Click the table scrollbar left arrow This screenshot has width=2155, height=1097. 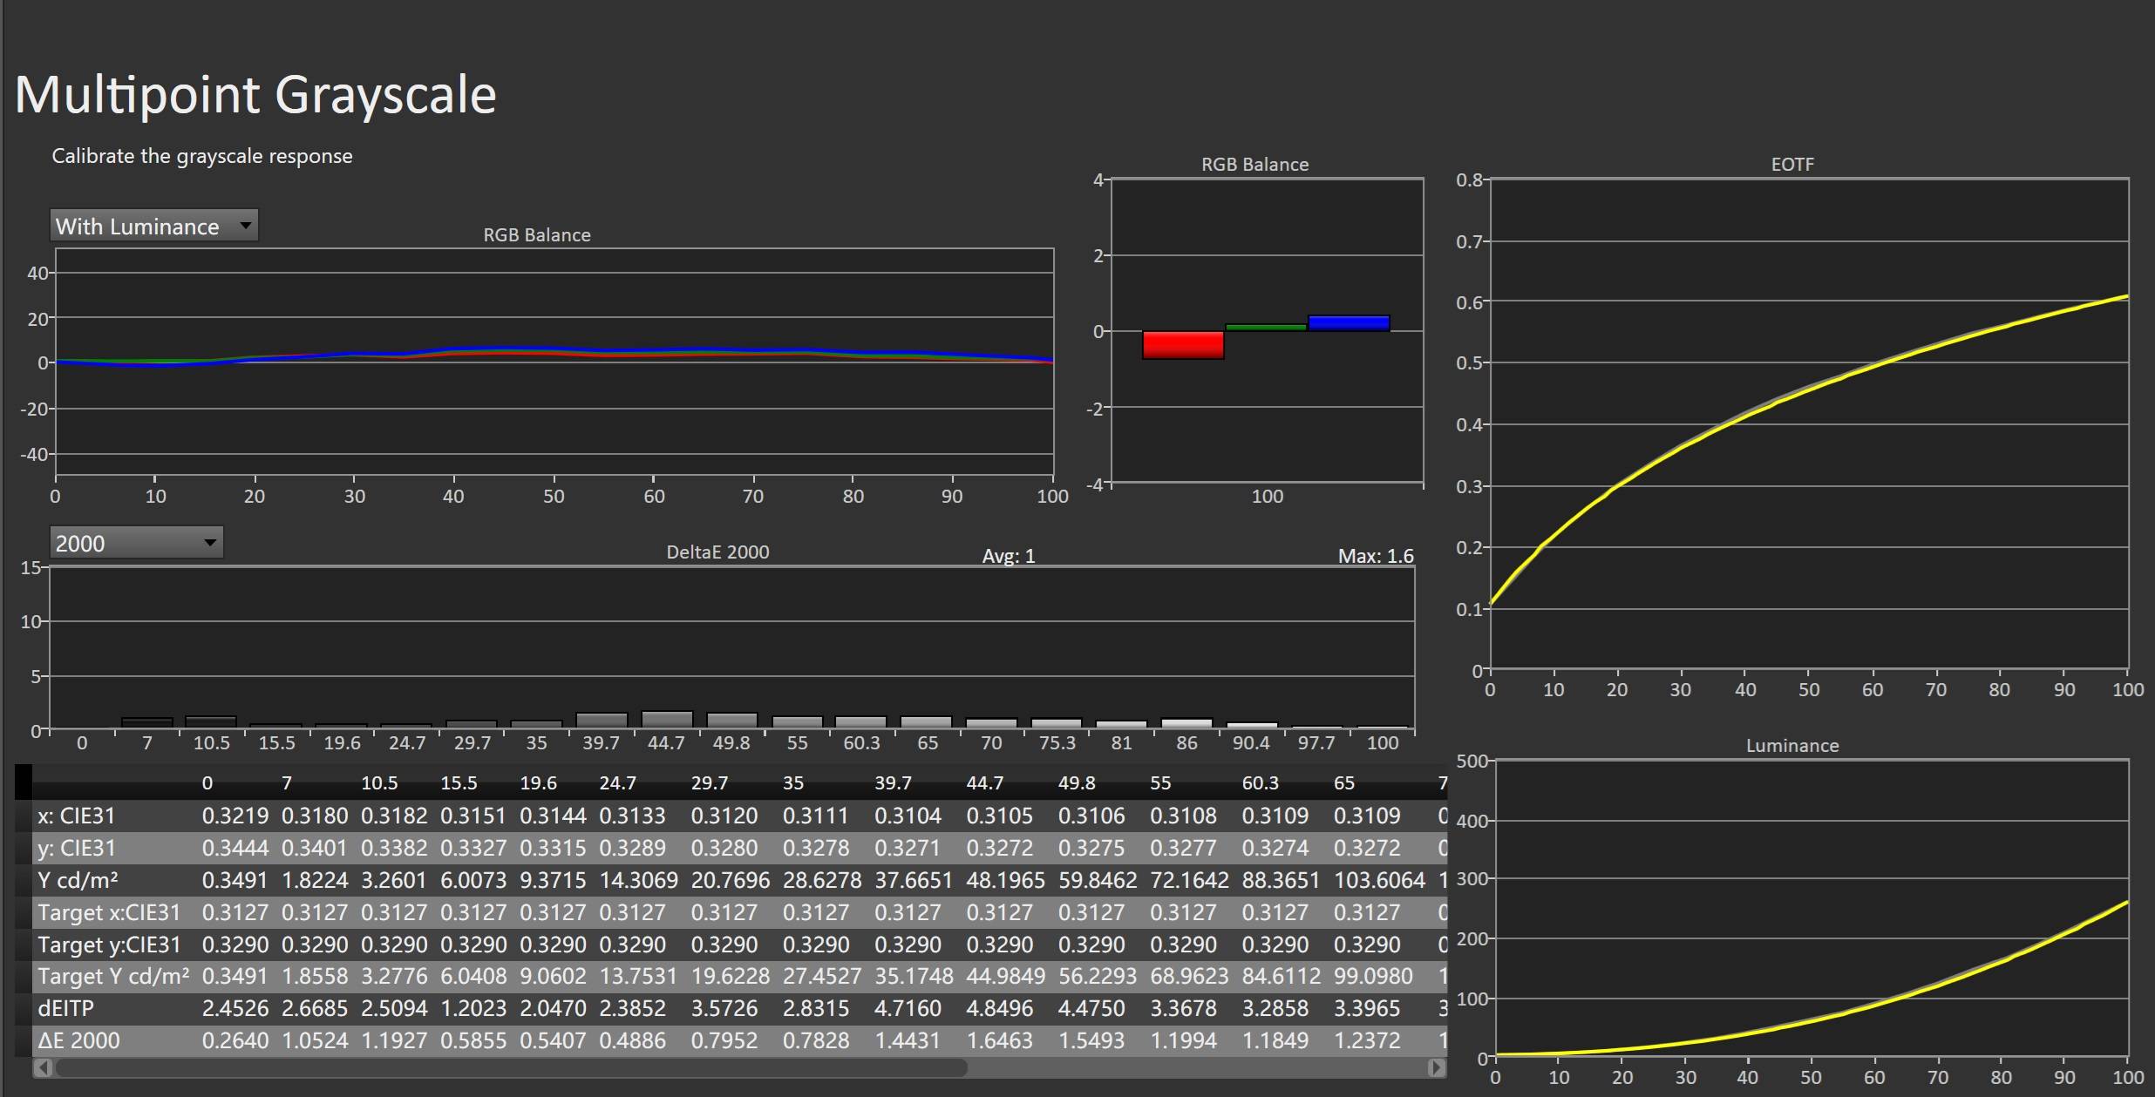(44, 1067)
